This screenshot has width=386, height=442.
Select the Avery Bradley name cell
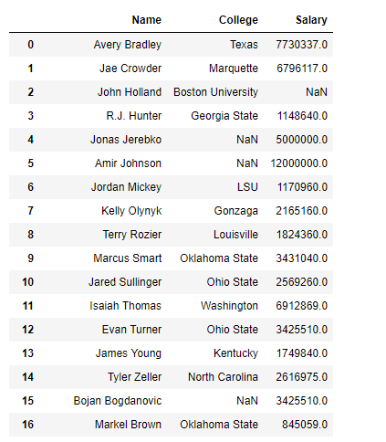128,45
